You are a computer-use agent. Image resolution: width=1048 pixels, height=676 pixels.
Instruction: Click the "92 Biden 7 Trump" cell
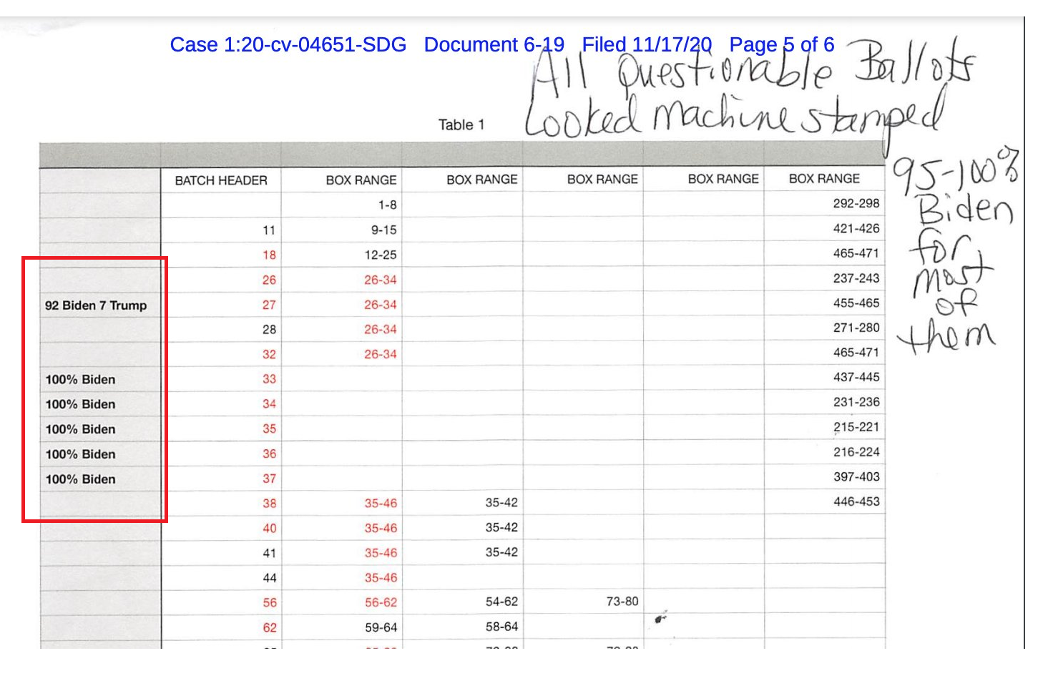tap(96, 305)
